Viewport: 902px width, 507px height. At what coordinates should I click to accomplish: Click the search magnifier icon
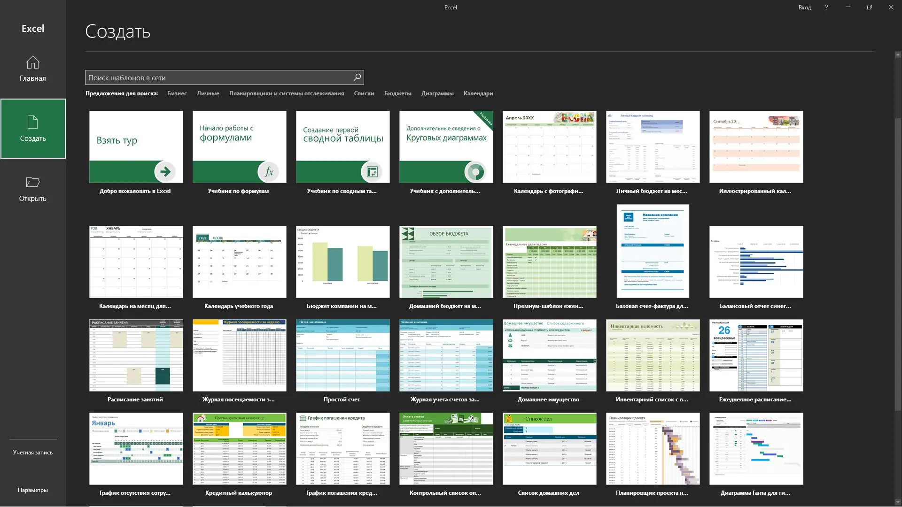click(x=357, y=77)
